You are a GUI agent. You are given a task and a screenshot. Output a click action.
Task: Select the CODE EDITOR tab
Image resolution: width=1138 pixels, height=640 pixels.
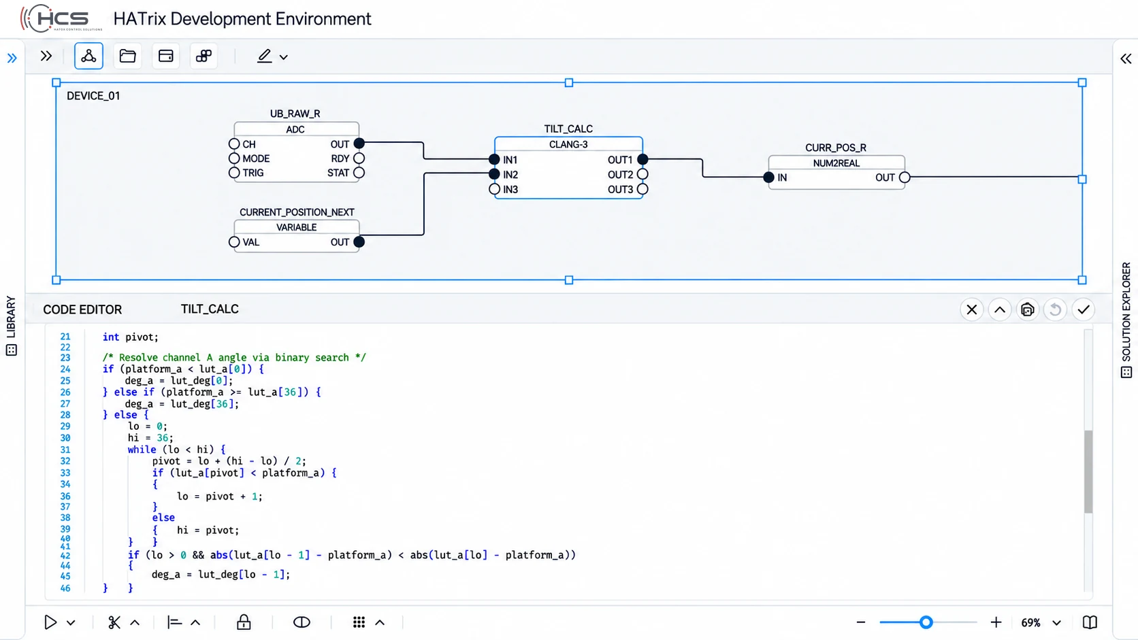[x=82, y=310]
